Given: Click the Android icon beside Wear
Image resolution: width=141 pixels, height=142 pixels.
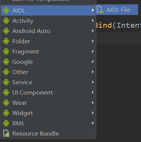Looking at the screenshot, I should 6,103.
